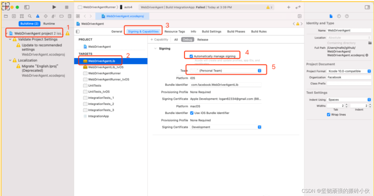Screen dimensions: 374x196
Task: Toggle Automatically manage signing
Action: pyautogui.click(x=191, y=56)
